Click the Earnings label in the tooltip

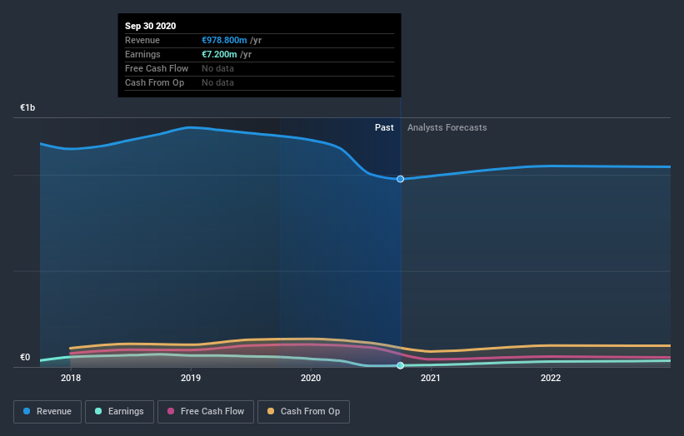pos(142,54)
